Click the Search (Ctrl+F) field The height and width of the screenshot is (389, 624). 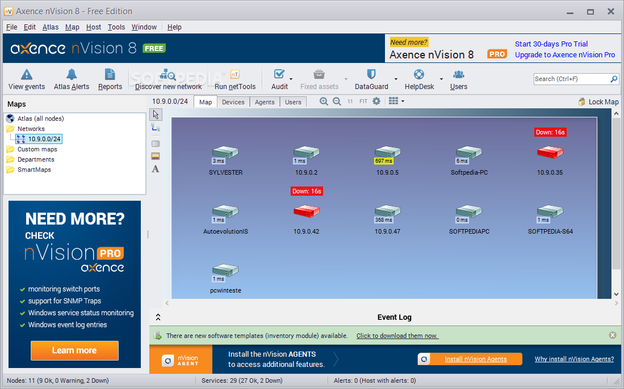(571, 79)
